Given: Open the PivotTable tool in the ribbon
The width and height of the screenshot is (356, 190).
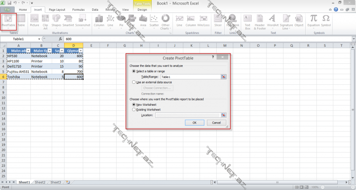Looking at the screenshot, I should point(8,21).
